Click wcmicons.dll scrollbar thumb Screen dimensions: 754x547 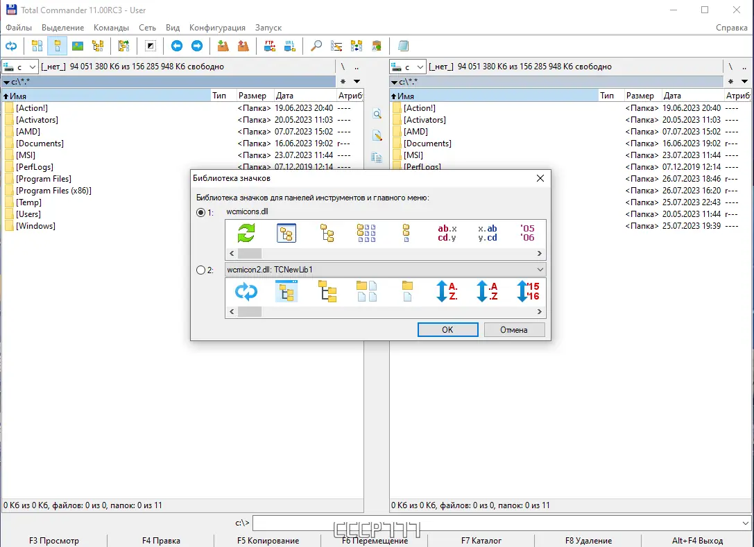coord(250,253)
